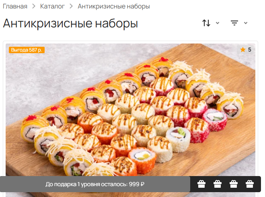
Task: Expand the sort dropdown chevron
Action: pos(218,23)
